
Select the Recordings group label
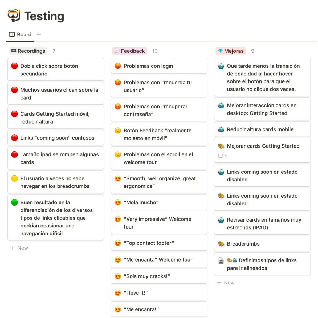point(28,51)
